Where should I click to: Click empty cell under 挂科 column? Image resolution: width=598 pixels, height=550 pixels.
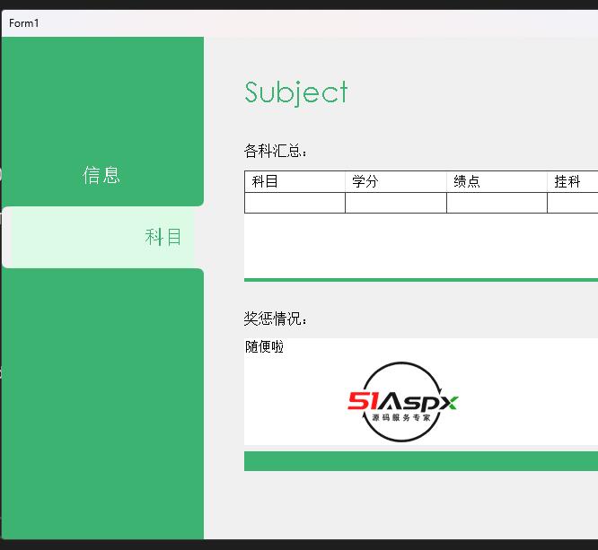coord(573,203)
